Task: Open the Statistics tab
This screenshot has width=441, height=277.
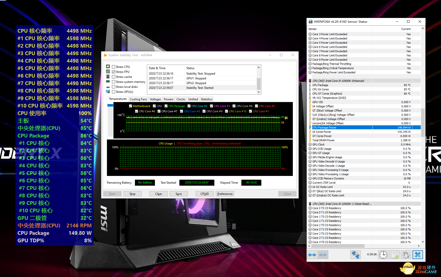Action: 206,99
